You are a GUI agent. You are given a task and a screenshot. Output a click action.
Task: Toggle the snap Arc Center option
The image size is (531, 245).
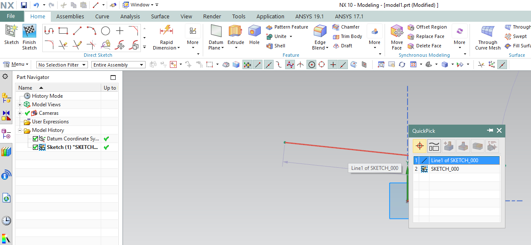(x=312, y=64)
